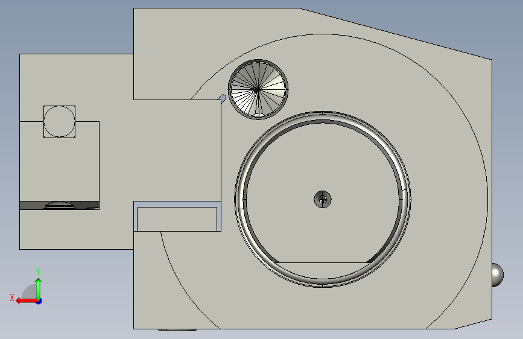The image size is (523, 339).
Task: Click the green "Y" axis label
Action: click(38, 271)
